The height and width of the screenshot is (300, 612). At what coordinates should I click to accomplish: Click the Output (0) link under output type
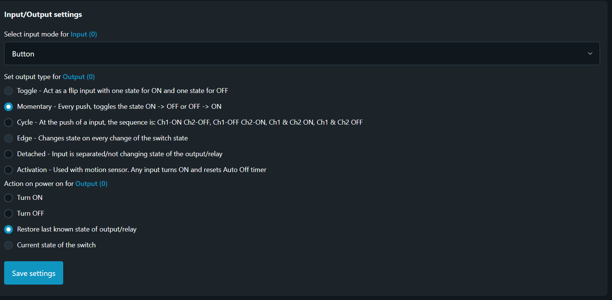[79, 77]
